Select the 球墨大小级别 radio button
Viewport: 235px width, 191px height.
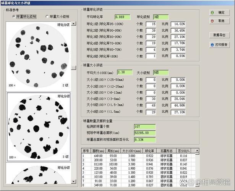click(47, 16)
